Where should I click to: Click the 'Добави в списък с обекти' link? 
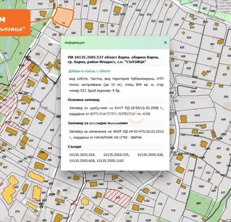(x=89, y=71)
